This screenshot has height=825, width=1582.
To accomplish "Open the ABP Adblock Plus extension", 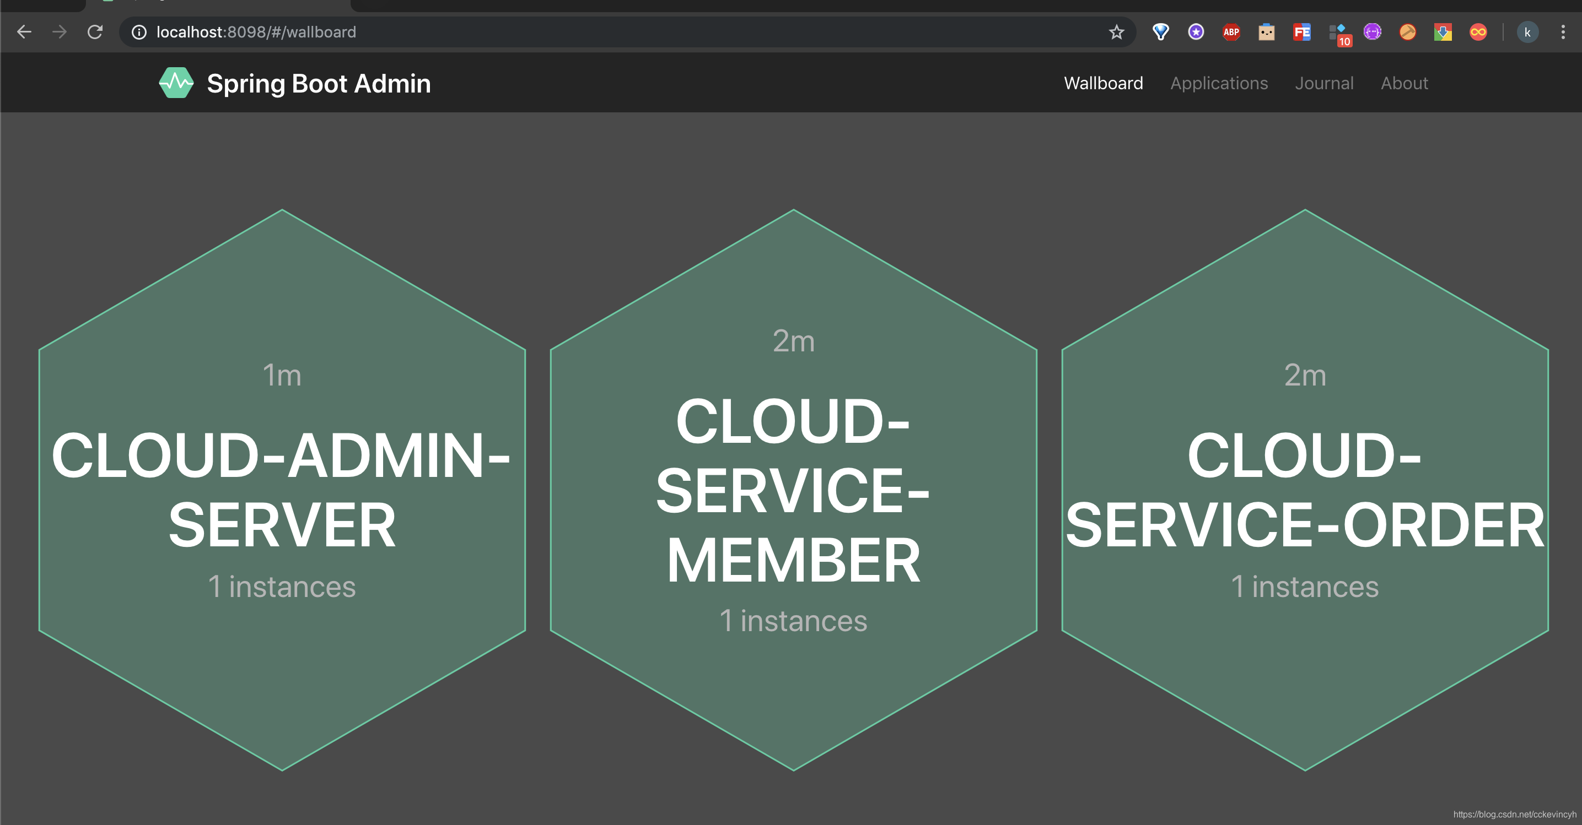I will point(1231,32).
